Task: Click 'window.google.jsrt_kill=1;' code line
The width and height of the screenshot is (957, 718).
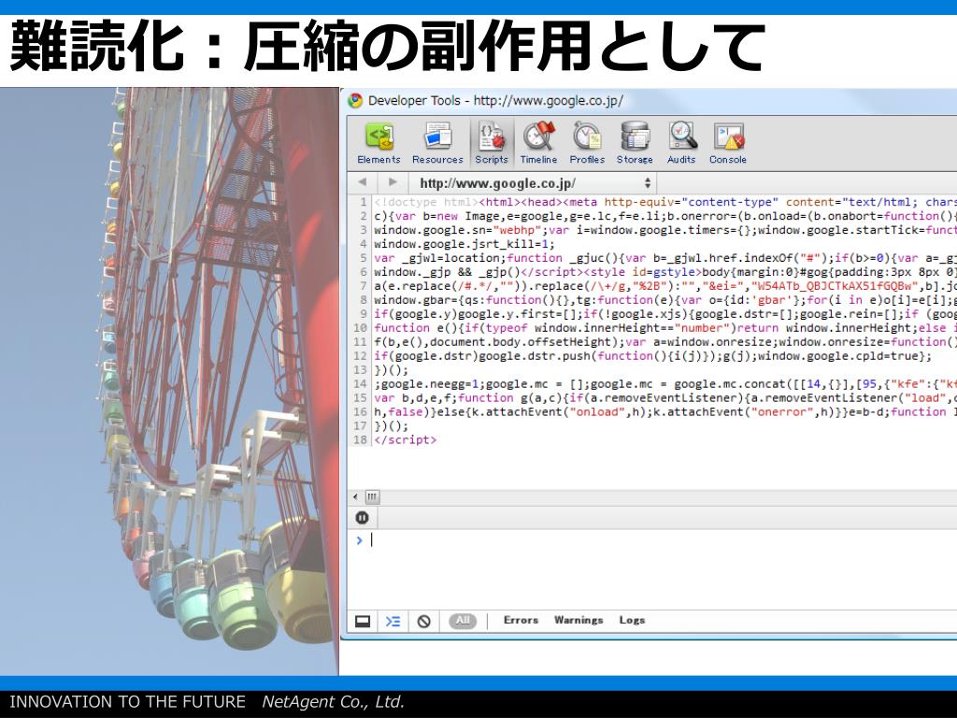Action: point(464,244)
